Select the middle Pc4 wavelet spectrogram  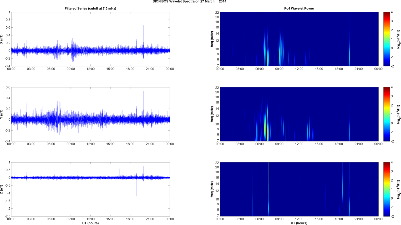click(x=299, y=114)
